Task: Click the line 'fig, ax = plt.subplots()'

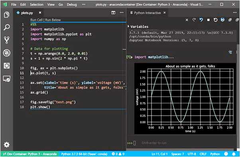Action: click(54, 68)
